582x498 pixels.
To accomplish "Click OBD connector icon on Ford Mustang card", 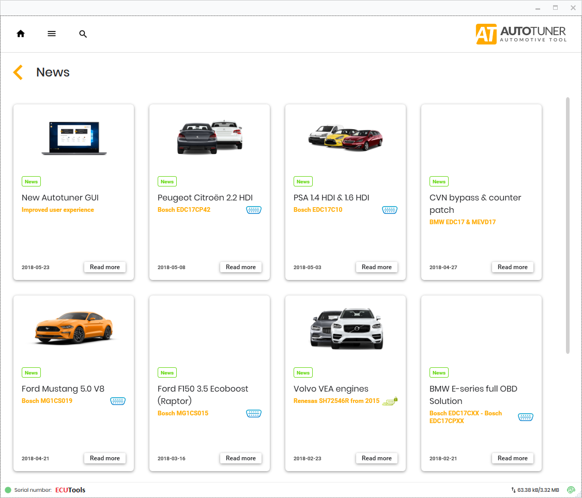I will [118, 401].
